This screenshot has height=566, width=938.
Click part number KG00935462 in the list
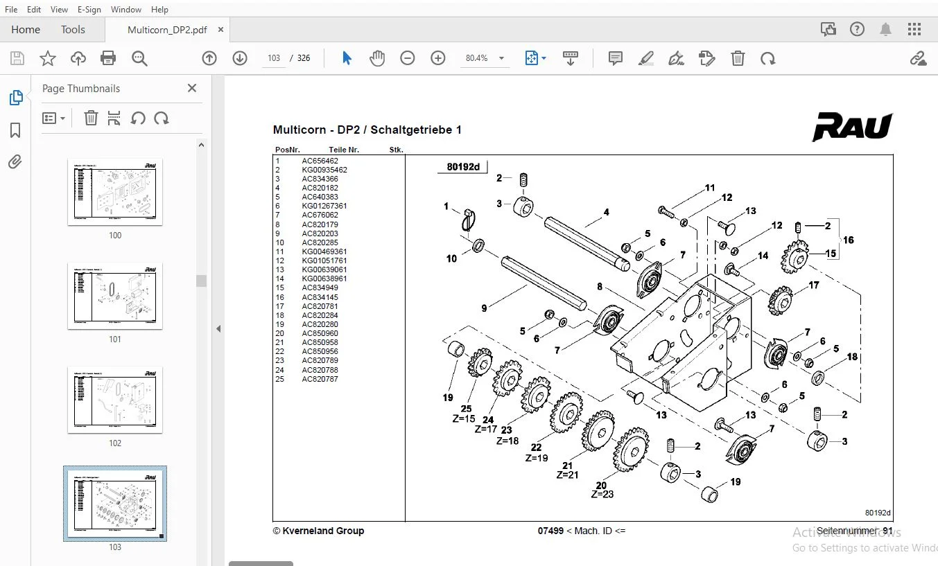[324, 170]
